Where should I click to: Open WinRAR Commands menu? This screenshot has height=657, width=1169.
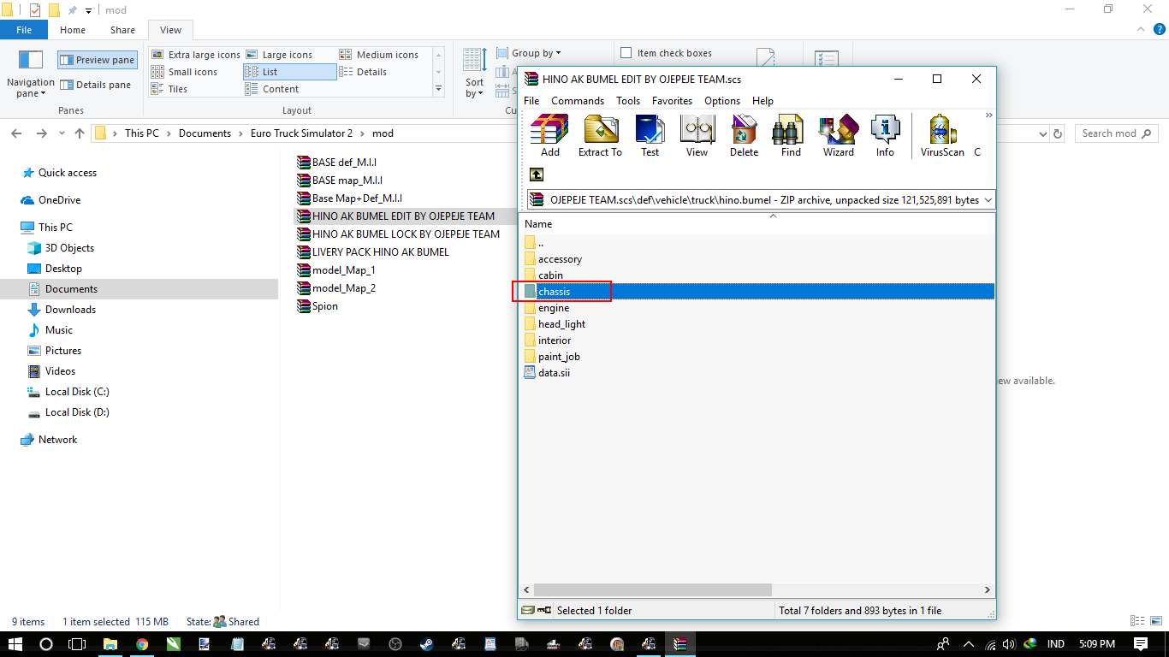[578, 101]
